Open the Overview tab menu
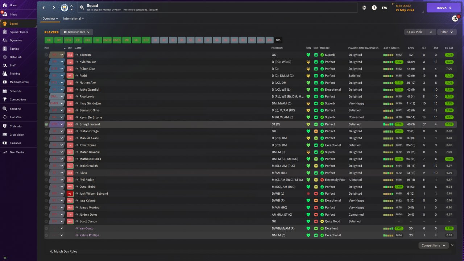The image size is (464, 261). click(50, 18)
